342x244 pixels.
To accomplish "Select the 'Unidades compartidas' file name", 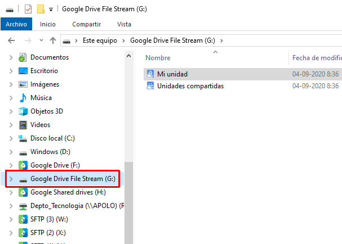I will (x=190, y=86).
